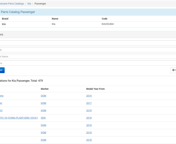Open the Genuine Parts Catalogs breadcrumb link
Viewport: 176px width, 144px height.
pos(12,4)
